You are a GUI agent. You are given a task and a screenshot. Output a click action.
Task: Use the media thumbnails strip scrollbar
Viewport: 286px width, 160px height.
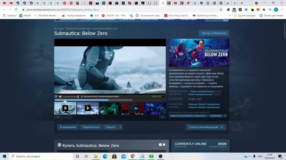[110, 117]
